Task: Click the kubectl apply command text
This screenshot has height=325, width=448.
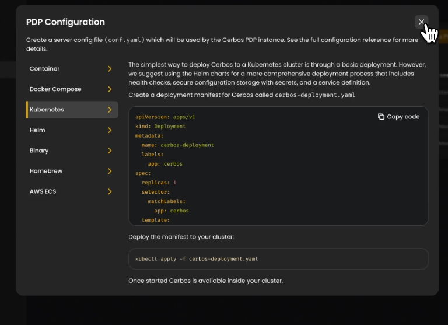Action: coord(197,259)
